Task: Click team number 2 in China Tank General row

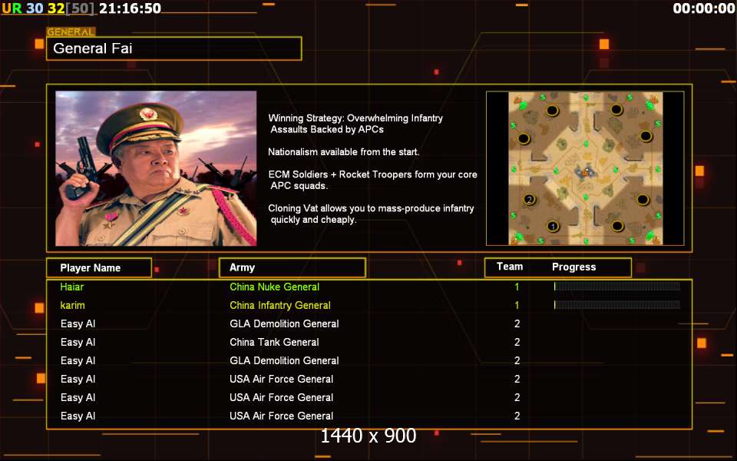Action: point(517,343)
